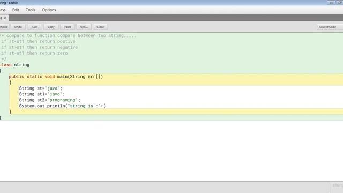Screen dimensions: 343x193
Task: Click comment 'if st<st1 then return postive'
Action: 38,41
